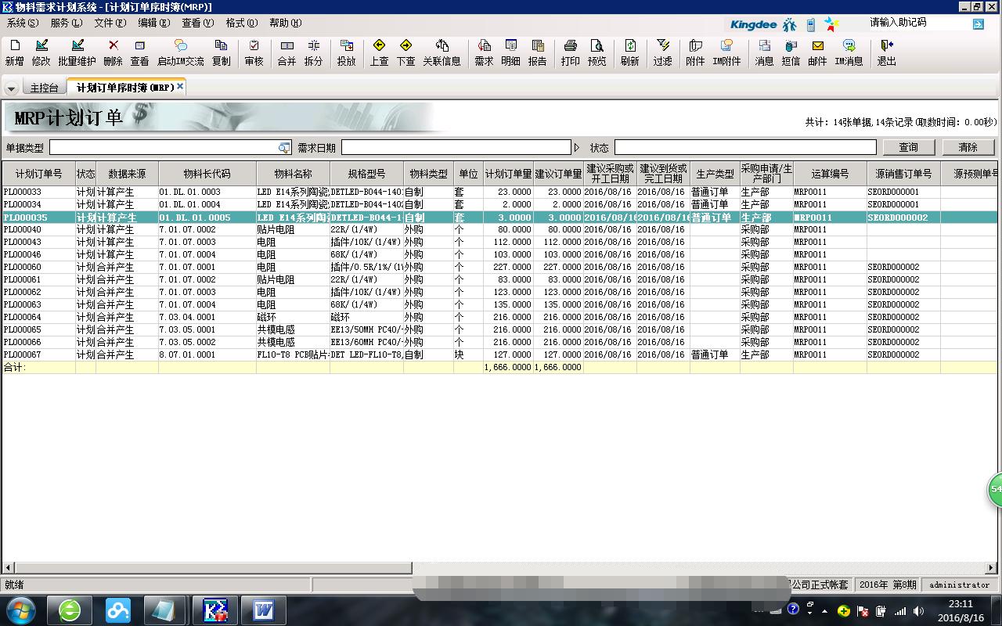Open the 单据类型 field lookup button
Image resolution: width=1002 pixels, height=626 pixels.
click(283, 148)
